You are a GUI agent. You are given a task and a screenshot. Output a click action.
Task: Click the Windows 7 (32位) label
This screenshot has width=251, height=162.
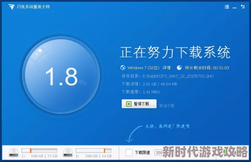coord(143,68)
